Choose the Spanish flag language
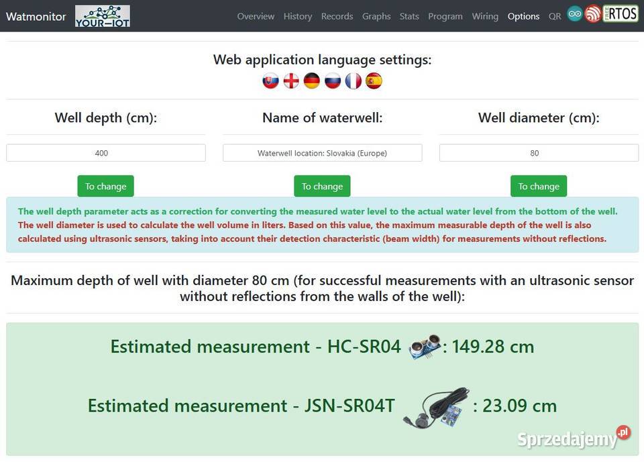This screenshot has width=644, height=462. pos(374,81)
